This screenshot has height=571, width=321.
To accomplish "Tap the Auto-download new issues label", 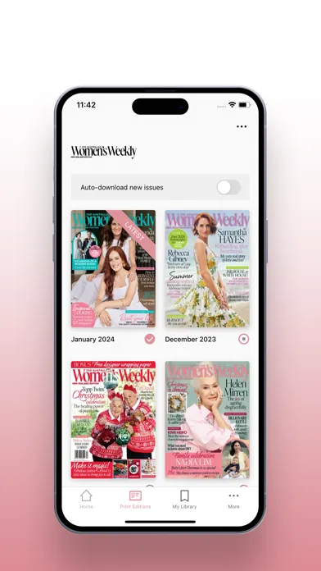I will pyautogui.click(x=122, y=188).
